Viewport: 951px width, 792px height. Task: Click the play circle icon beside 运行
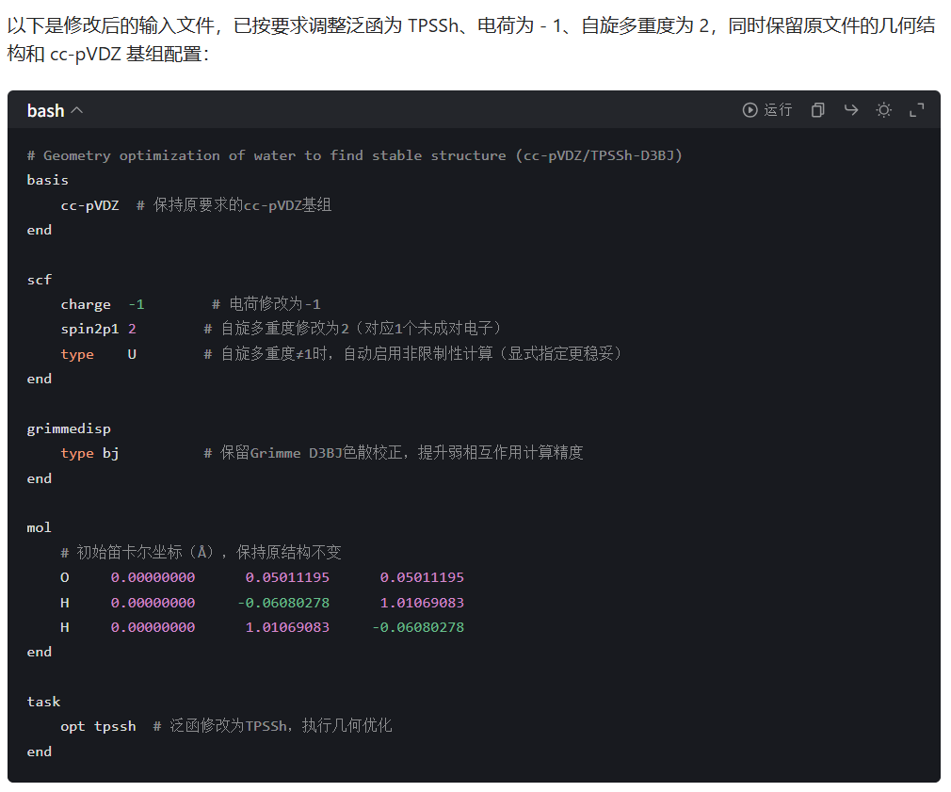(750, 110)
